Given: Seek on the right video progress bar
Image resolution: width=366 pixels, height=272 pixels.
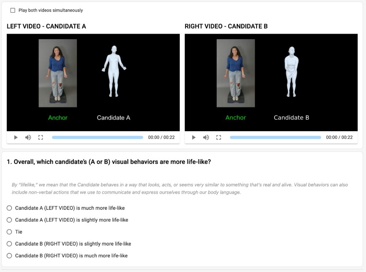Looking at the screenshot, I should [276, 137].
